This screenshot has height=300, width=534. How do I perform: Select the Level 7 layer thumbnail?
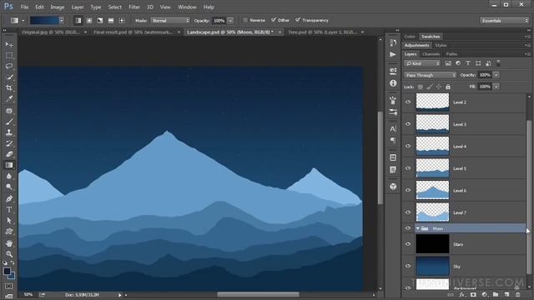(x=432, y=212)
